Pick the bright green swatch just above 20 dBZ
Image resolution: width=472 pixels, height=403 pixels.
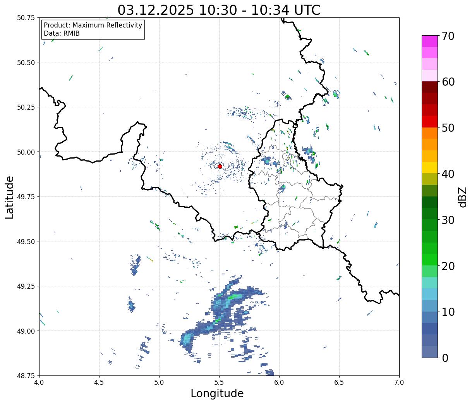[x=430, y=260]
